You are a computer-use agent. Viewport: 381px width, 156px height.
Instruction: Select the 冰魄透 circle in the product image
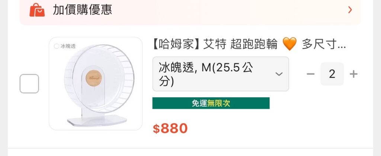[x=57, y=46]
